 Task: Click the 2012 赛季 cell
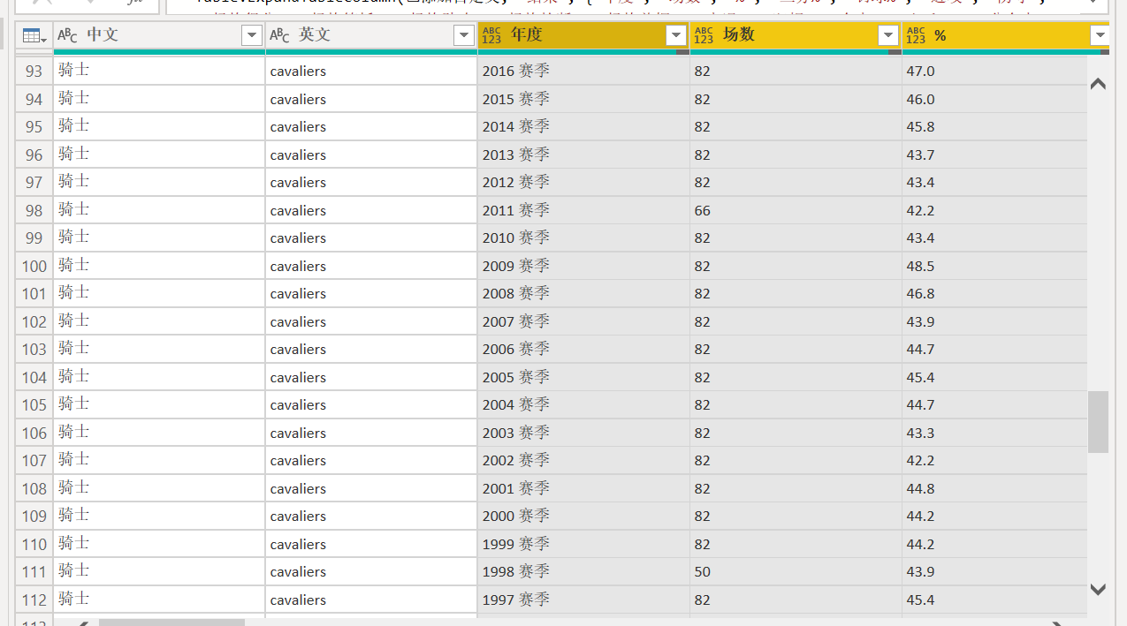coord(583,183)
